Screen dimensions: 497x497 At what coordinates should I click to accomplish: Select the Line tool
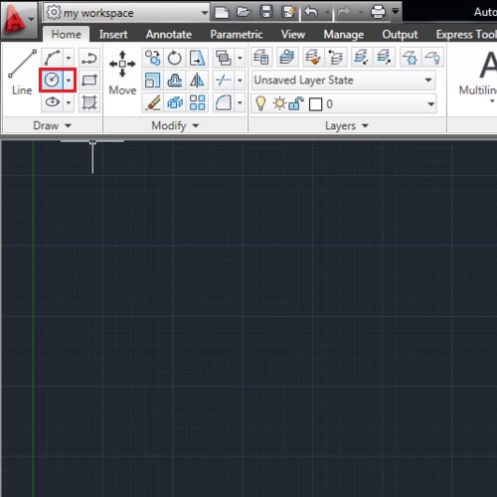pyautogui.click(x=22, y=73)
